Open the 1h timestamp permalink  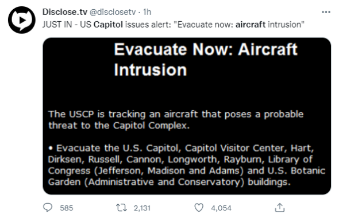point(147,12)
